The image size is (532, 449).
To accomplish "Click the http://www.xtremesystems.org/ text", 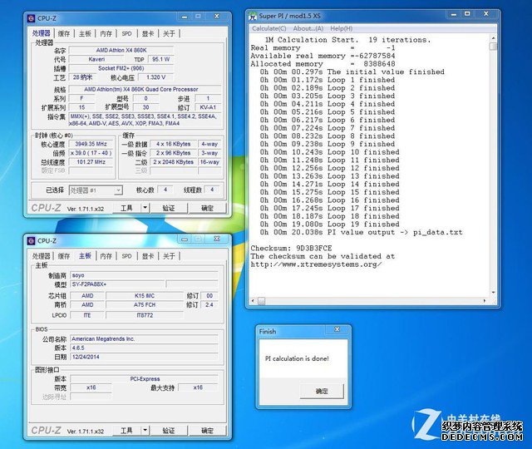I will click(x=316, y=264).
